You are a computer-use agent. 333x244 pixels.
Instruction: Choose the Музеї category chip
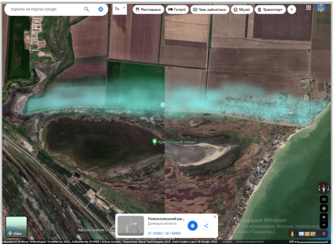tap(242, 9)
